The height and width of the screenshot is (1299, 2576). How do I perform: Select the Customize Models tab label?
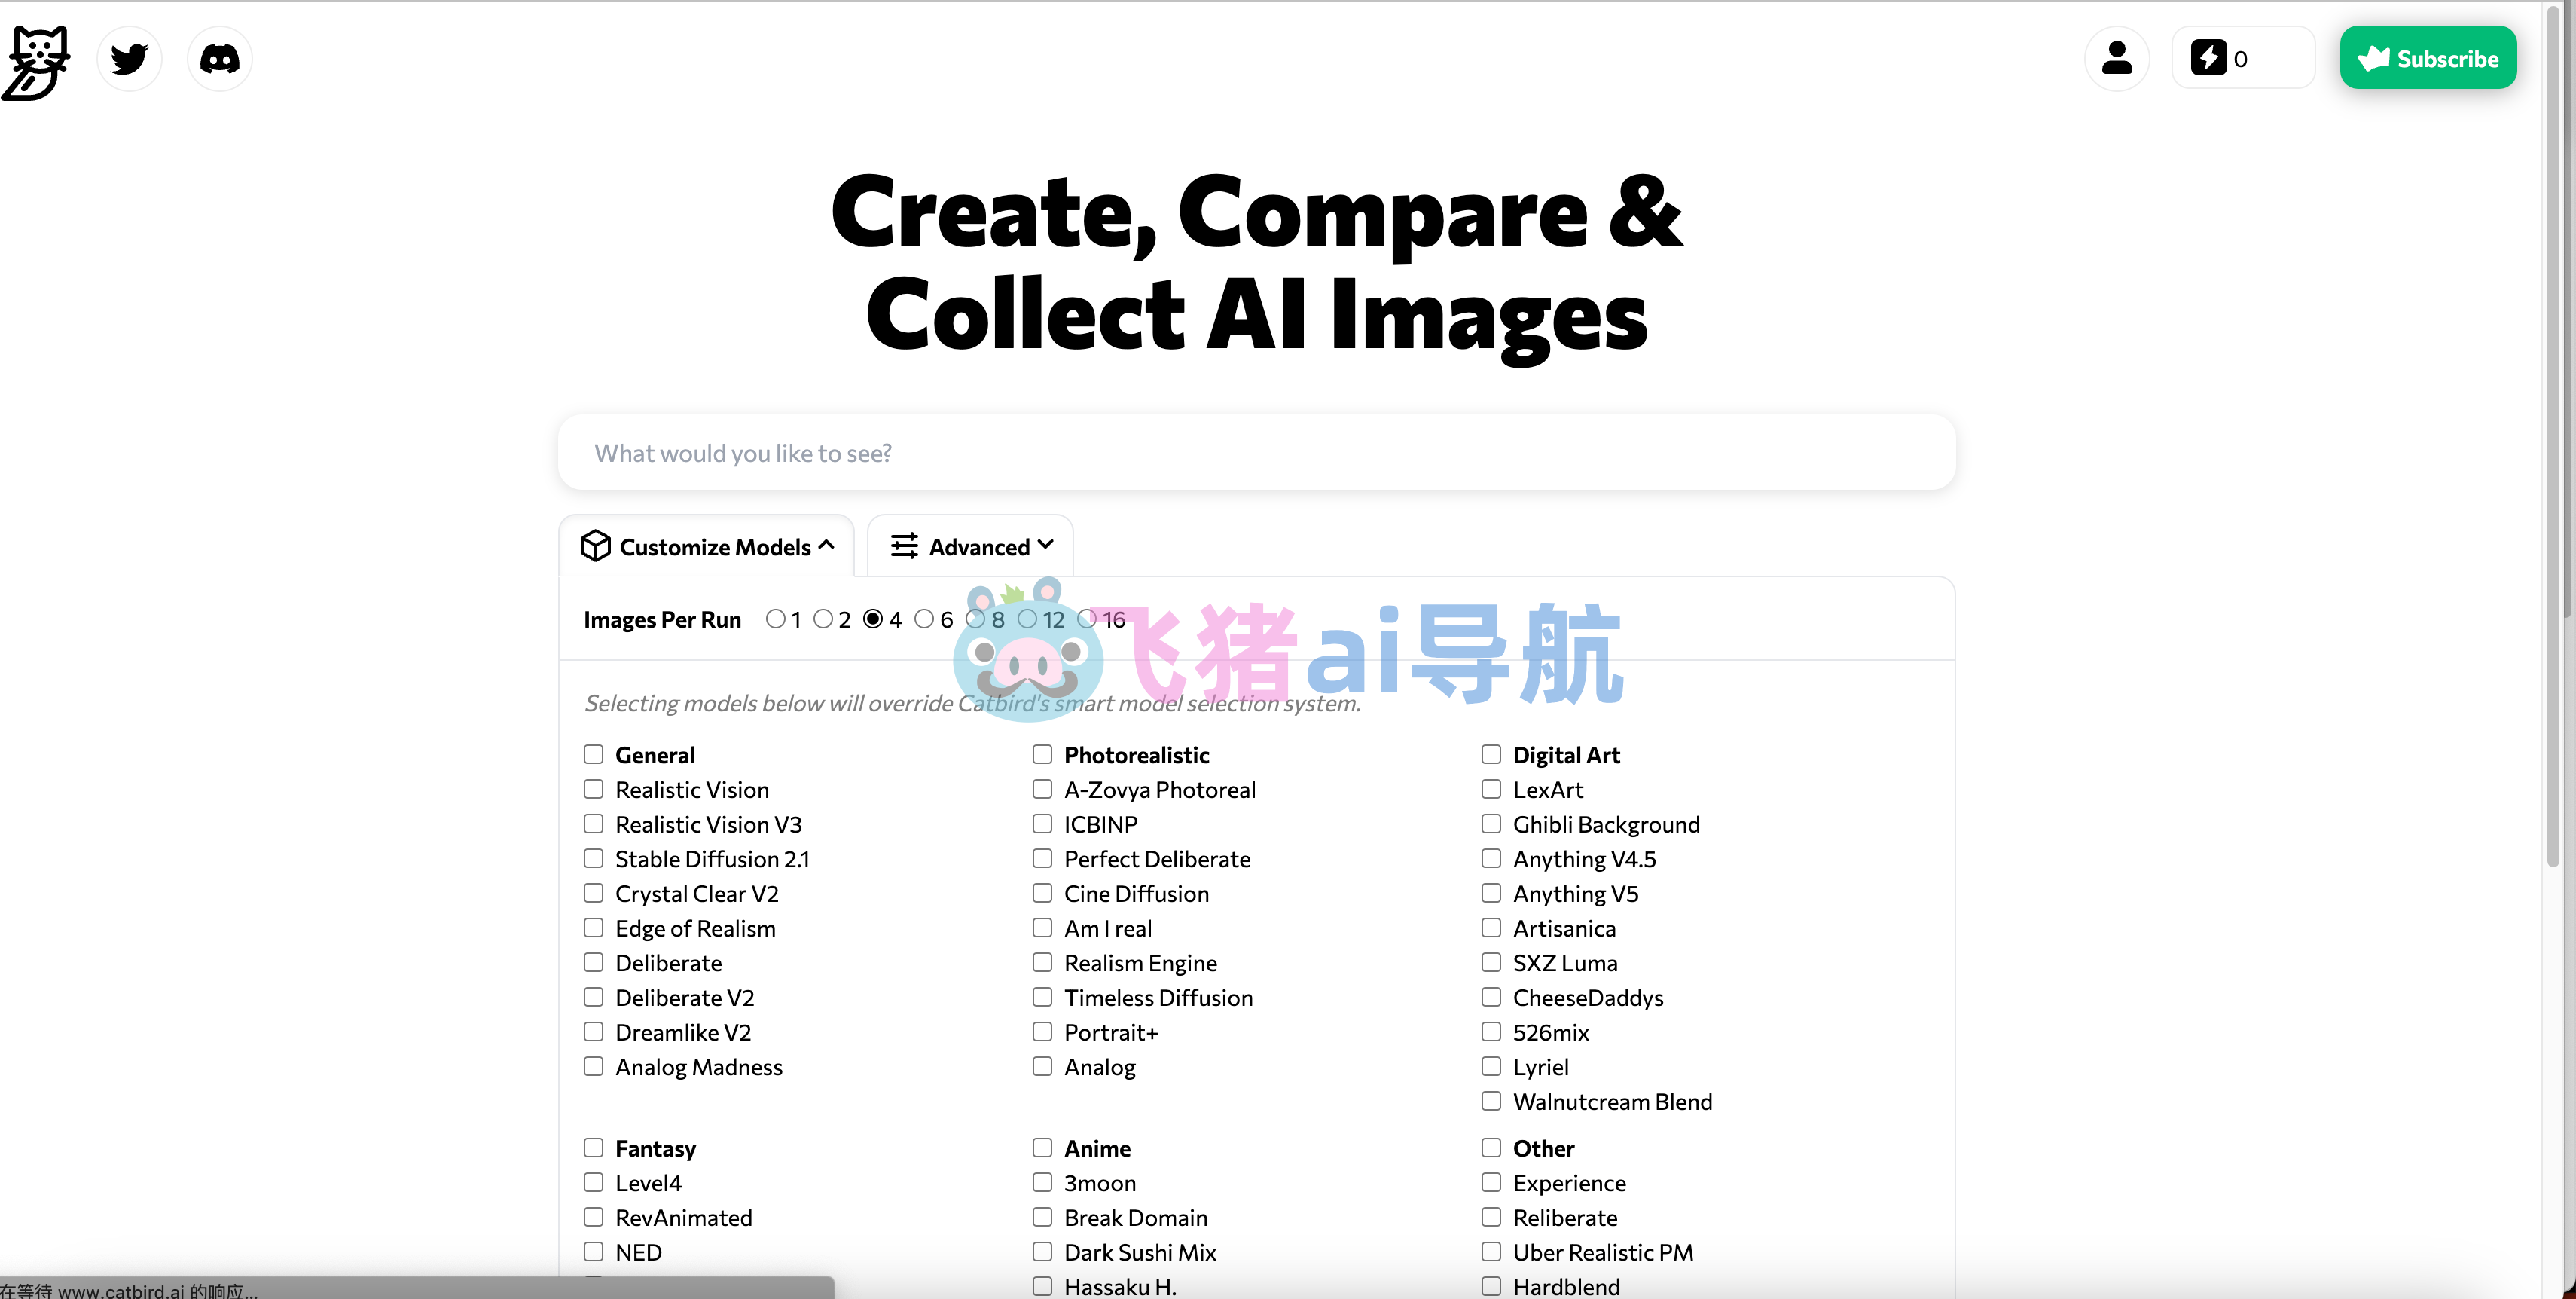click(714, 547)
